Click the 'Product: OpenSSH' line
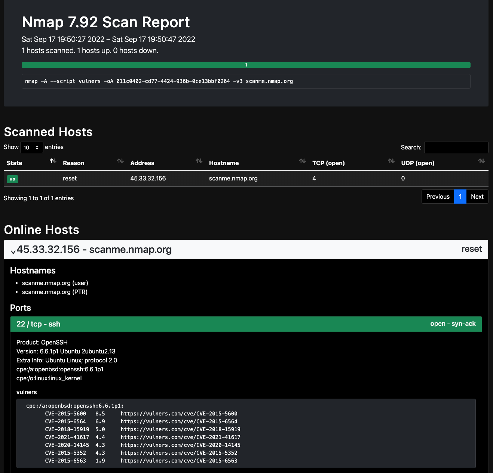Screen dimensions: 493x473 [x=42, y=342]
